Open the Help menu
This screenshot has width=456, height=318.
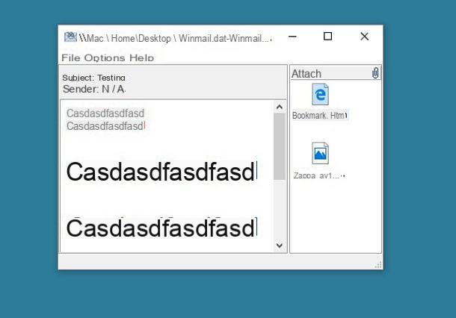(141, 57)
